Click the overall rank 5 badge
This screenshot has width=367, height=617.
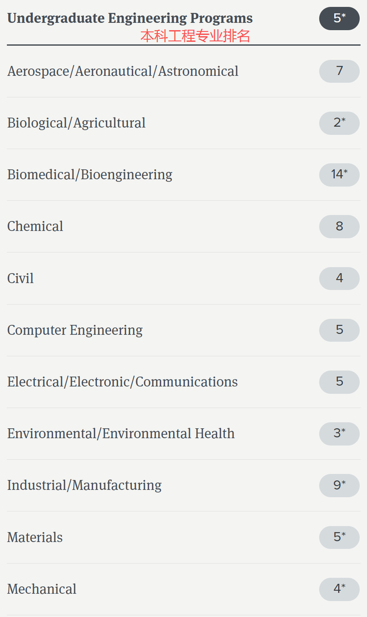click(339, 19)
